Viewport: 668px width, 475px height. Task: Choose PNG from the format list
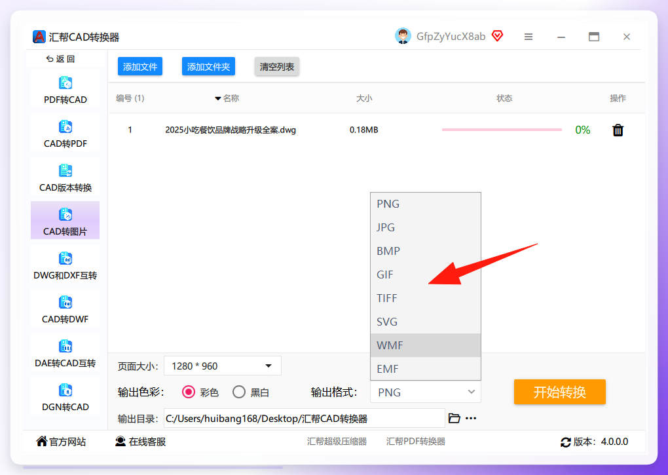pyautogui.click(x=426, y=204)
